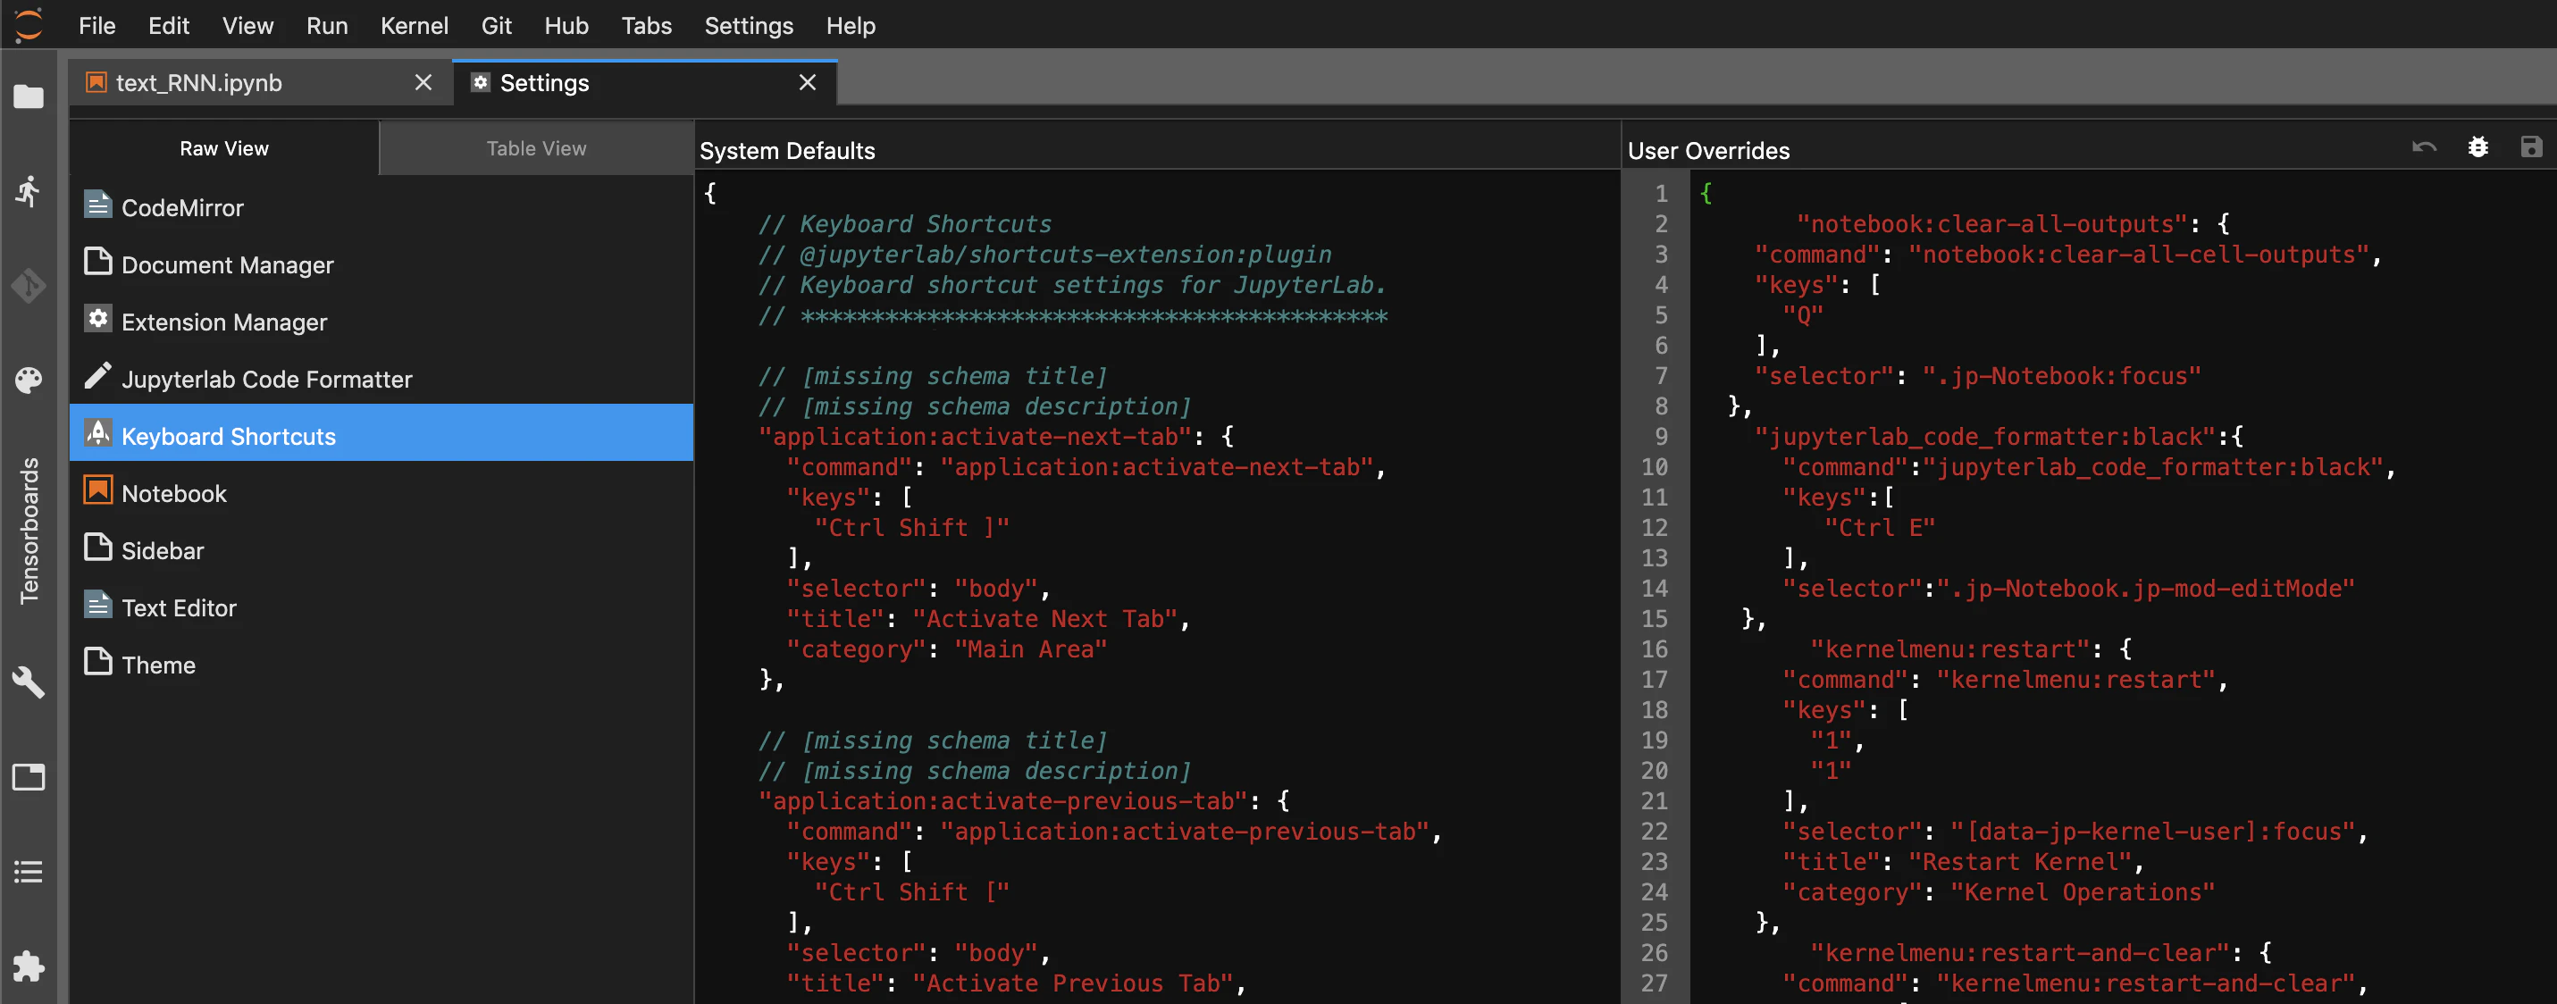The image size is (2557, 1004).
Task: Switch to Raw View tab
Action: pyautogui.click(x=224, y=147)
